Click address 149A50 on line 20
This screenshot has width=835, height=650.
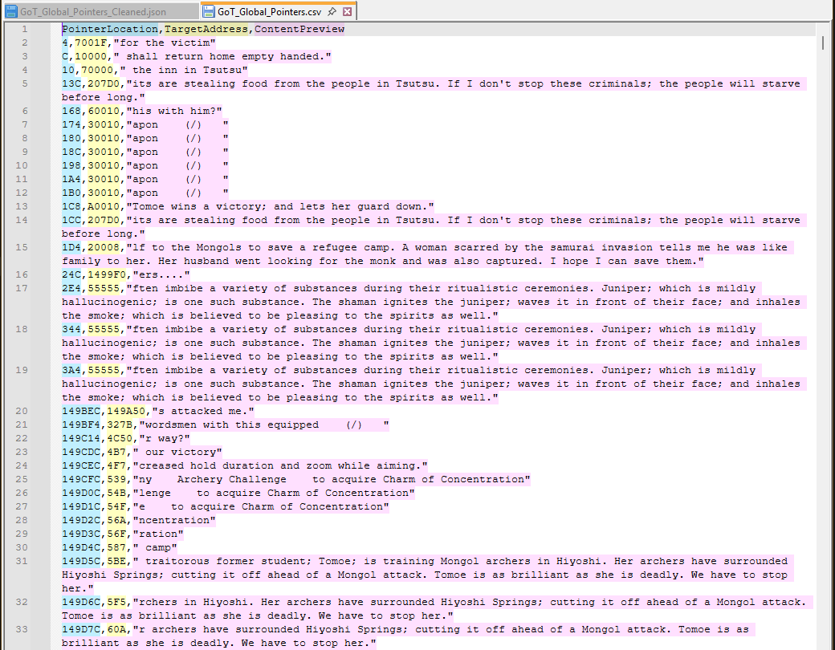(126, 411)
